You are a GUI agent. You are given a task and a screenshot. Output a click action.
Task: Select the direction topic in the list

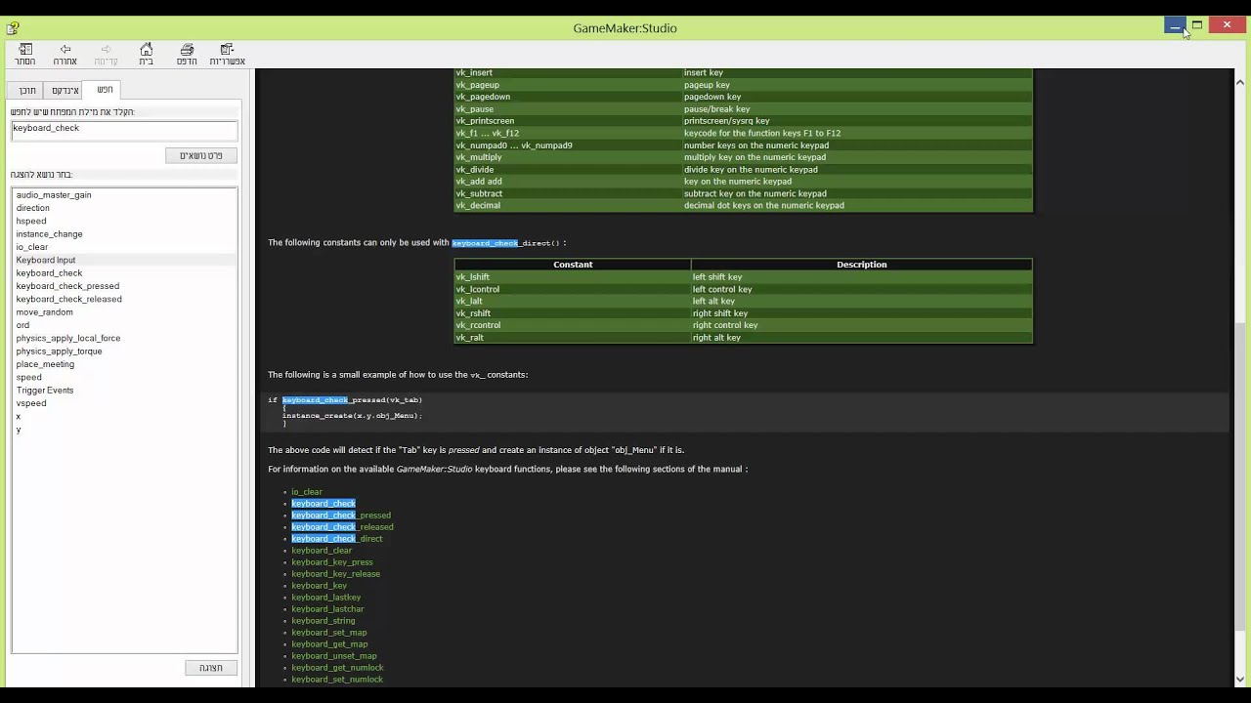(33, 208)
